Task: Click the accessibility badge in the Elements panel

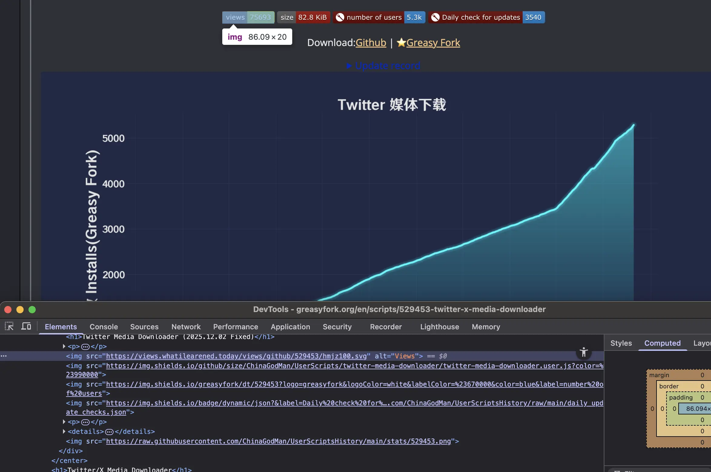Action: pos(584,352)
